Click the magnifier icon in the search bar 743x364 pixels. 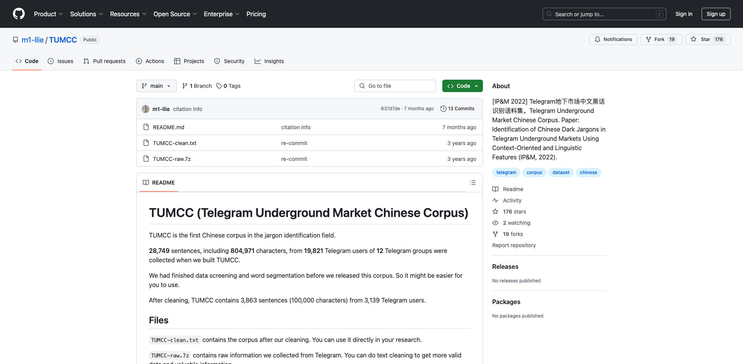pos(549,14)
